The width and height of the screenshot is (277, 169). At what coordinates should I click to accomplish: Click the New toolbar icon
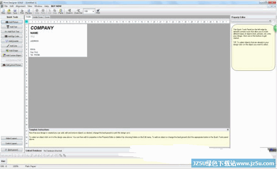tap(3, 12)
